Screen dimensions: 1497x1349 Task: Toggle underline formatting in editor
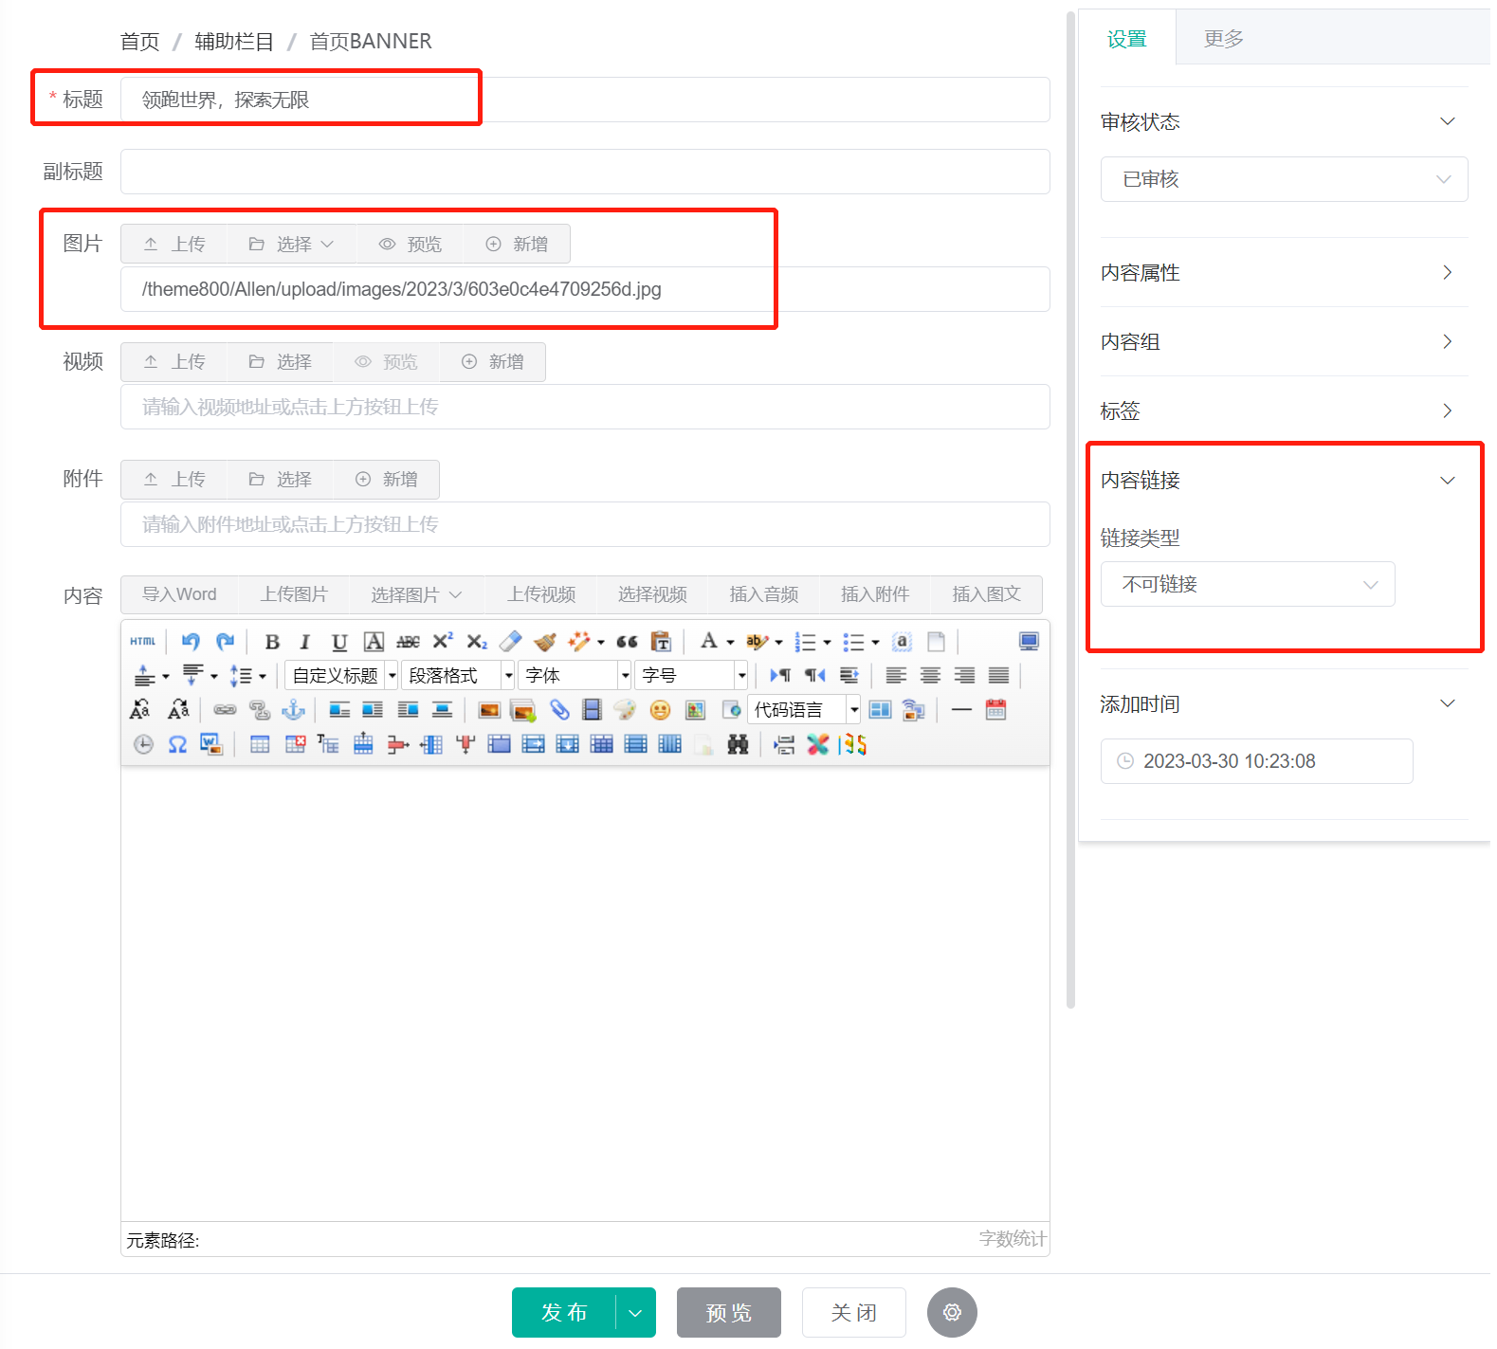[339, 642]
